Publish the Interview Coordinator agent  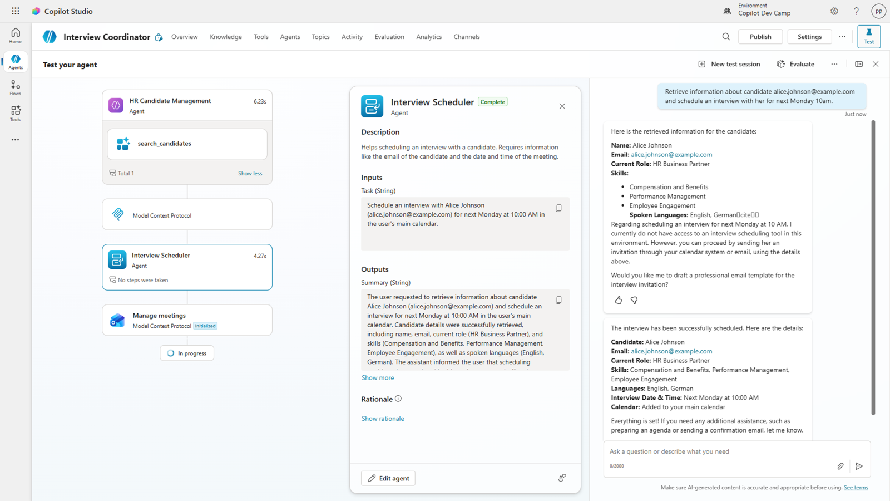pyautogui.click(x=760, y=36)
